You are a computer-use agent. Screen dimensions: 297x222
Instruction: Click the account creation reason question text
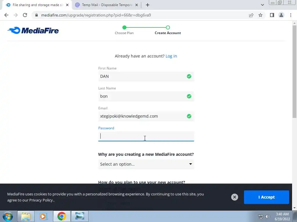(146, 154)
